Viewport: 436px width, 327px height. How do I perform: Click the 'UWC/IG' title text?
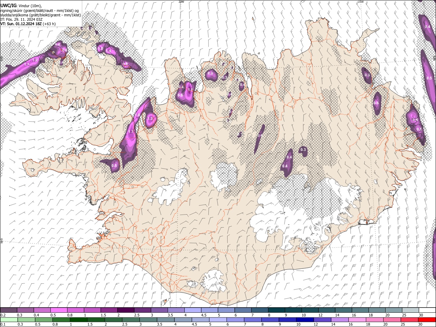9,6
